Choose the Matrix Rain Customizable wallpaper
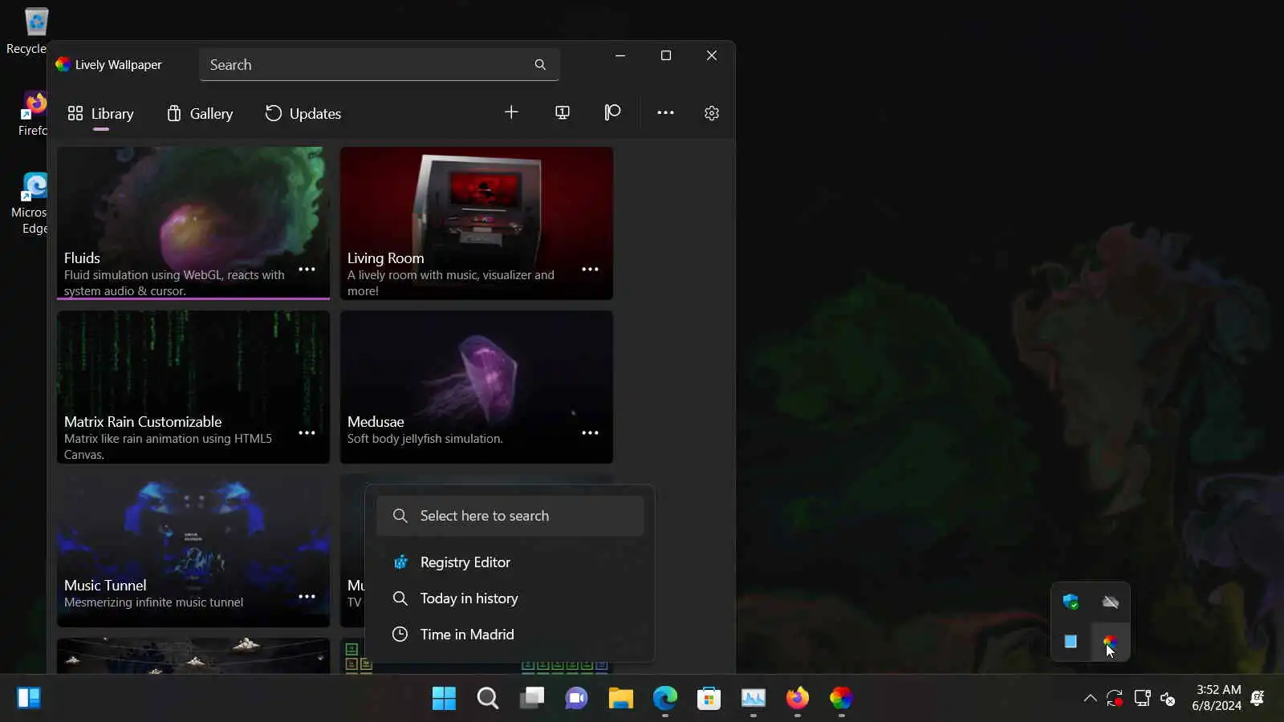Viewport: 1284px width, 722px height. tap(193, 387)
